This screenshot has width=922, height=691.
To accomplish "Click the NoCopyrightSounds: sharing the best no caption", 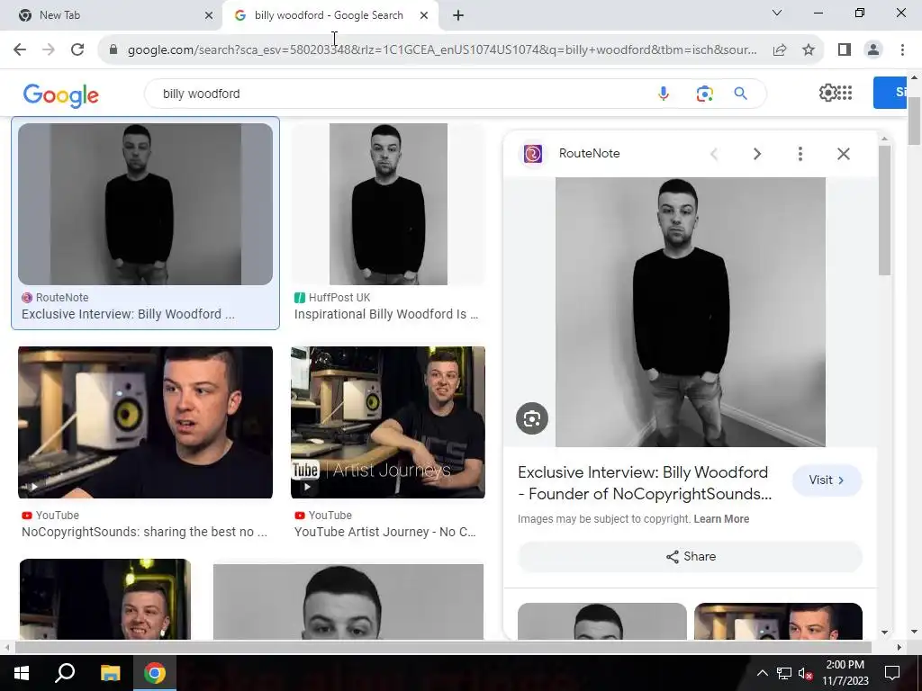I will tap(145, 532).
